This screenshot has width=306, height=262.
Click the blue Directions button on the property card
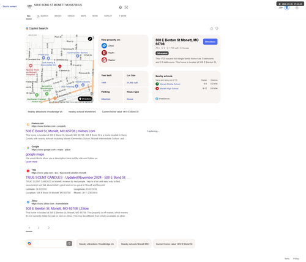click(211, 42)
